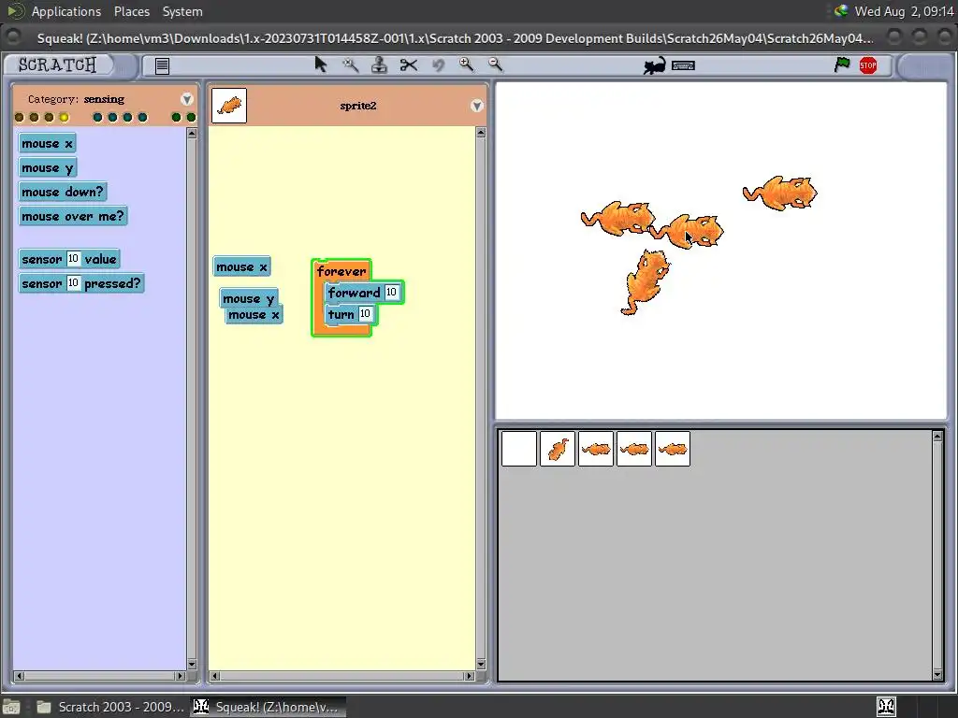Select the magic wand tool
This screenshot has height=718, width=958.
tap(350, 65)
